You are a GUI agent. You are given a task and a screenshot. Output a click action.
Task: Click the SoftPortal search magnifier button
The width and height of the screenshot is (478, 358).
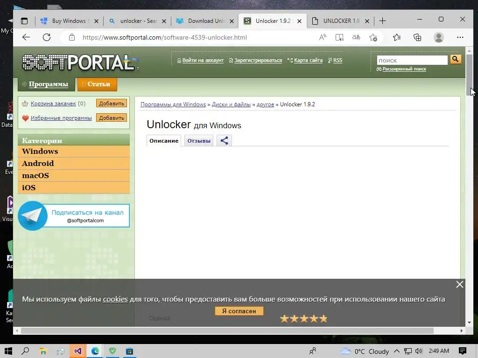456,59
